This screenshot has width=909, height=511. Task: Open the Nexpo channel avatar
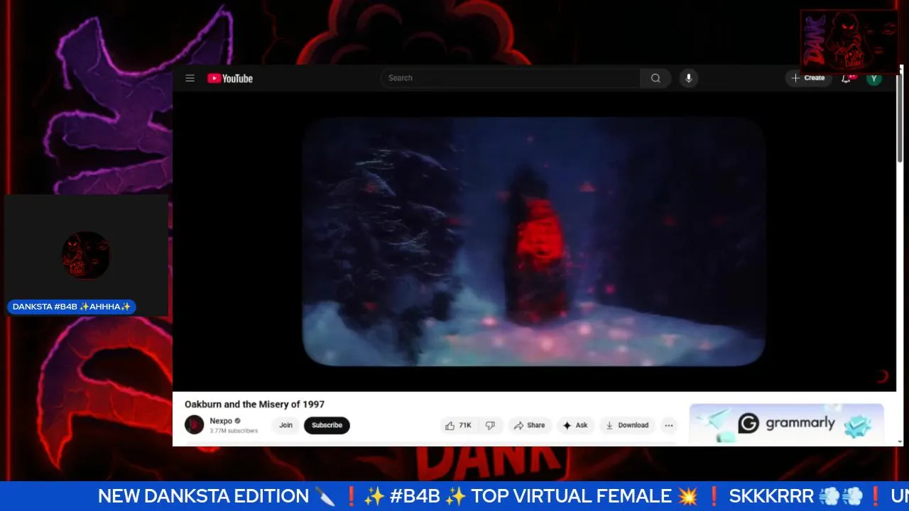point(194,425)
